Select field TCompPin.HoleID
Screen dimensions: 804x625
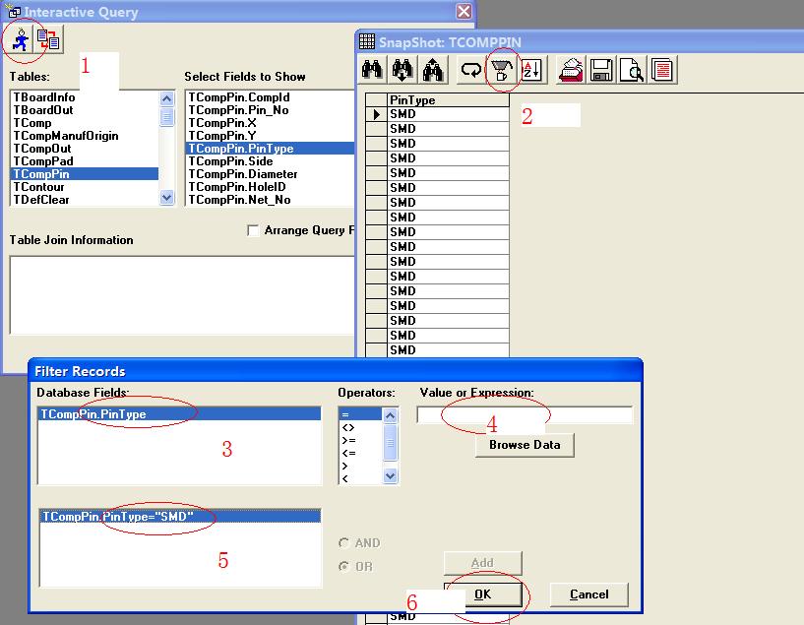pyautogui.click(x=271, y=187)
